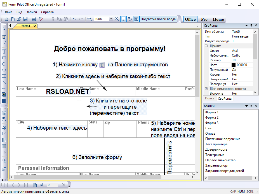Switch to Home mode
This screenshot has height=194, width=259.
coord(218,19)
